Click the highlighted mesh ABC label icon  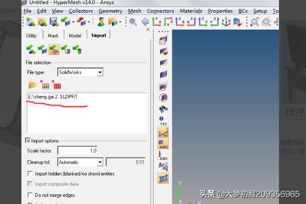click(163, 144)
